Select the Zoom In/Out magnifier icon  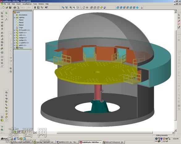[x=77, y=8]
